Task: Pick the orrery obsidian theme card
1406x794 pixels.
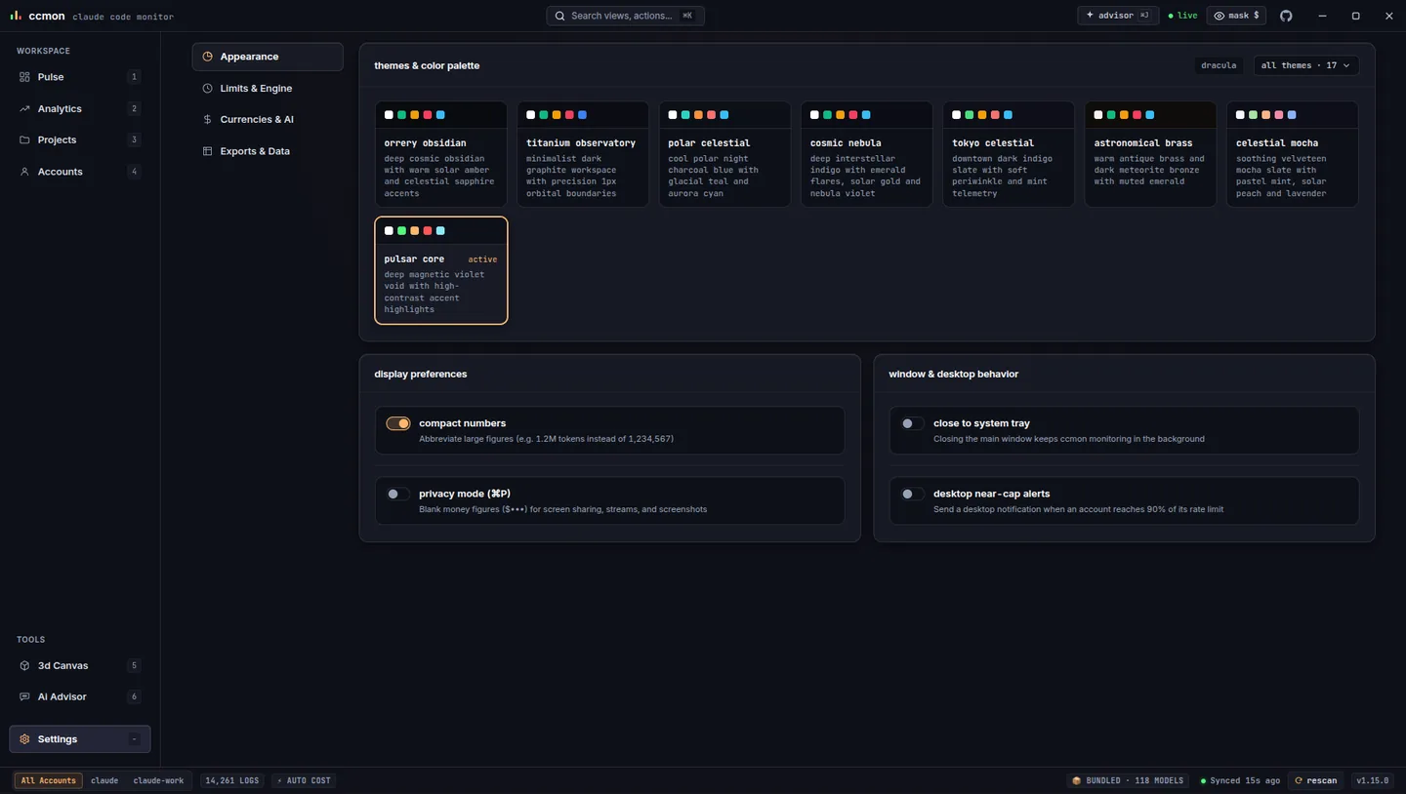Action: point(440,154)
